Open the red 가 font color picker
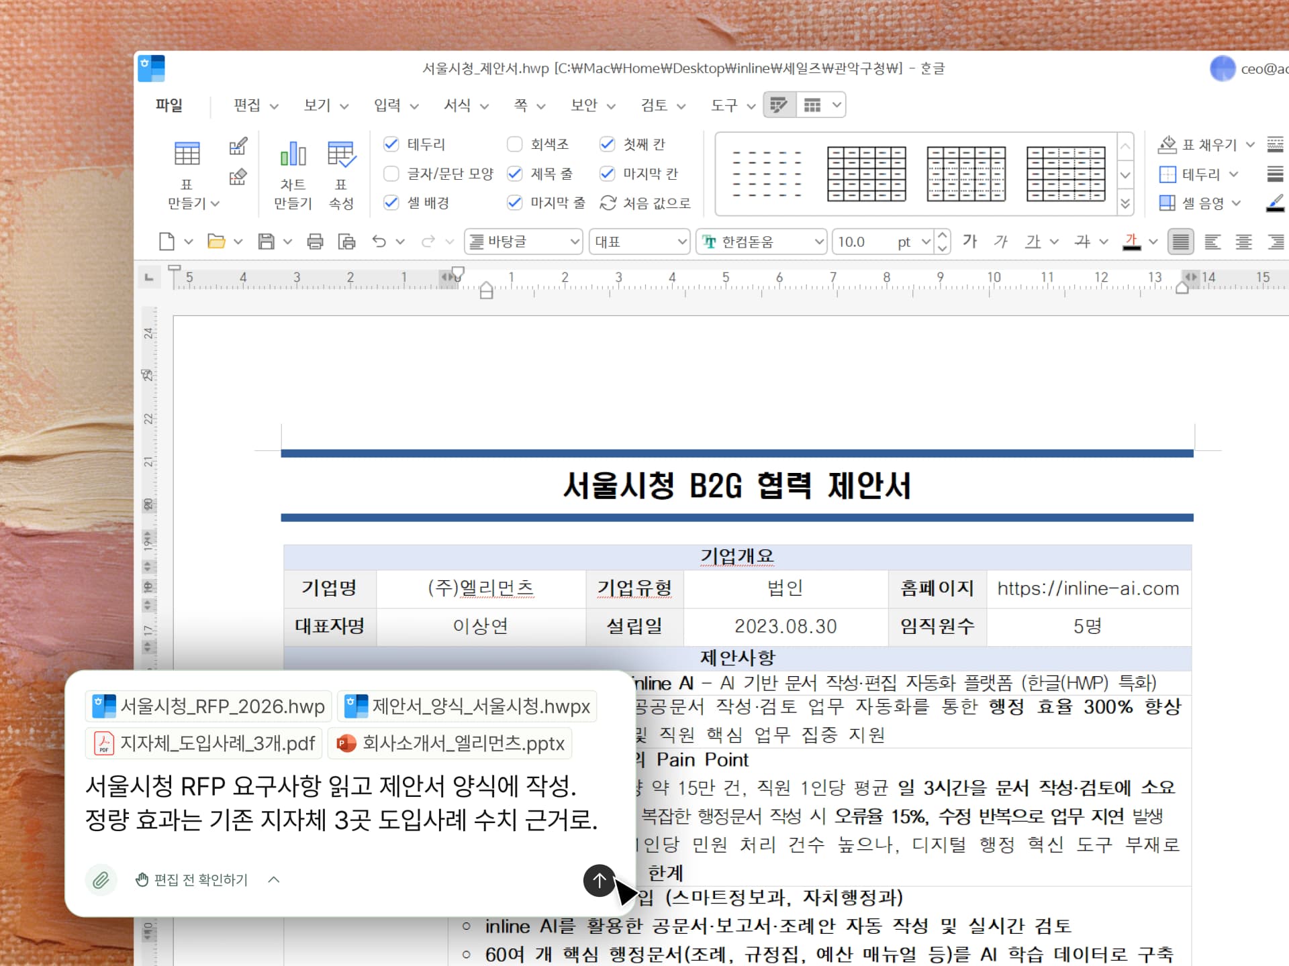The height and width of the screenshot is (966, 1289). pyautogui.click(x=1133, y=241)
